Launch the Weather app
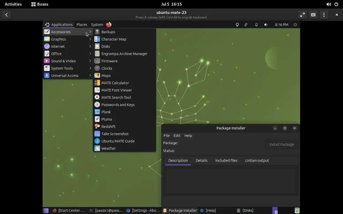The width and height of the screenshot is (343, 214). click(x=124, y=148)
